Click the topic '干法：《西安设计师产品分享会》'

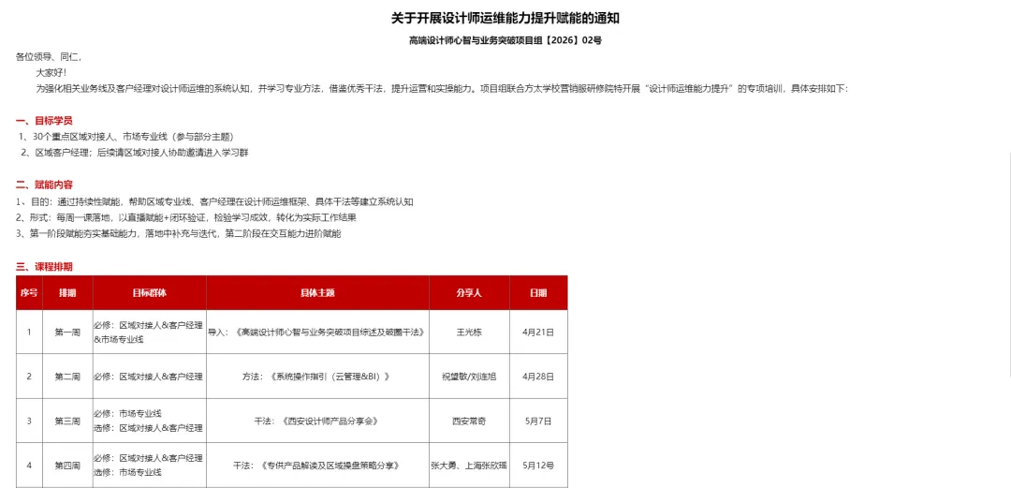tap(318, 421)
